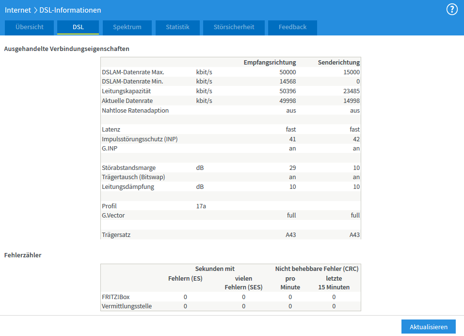Image resolution: width=464 pixels, height=336 pixels.
Task: Click the Profil value 17a
Action: 201,206
